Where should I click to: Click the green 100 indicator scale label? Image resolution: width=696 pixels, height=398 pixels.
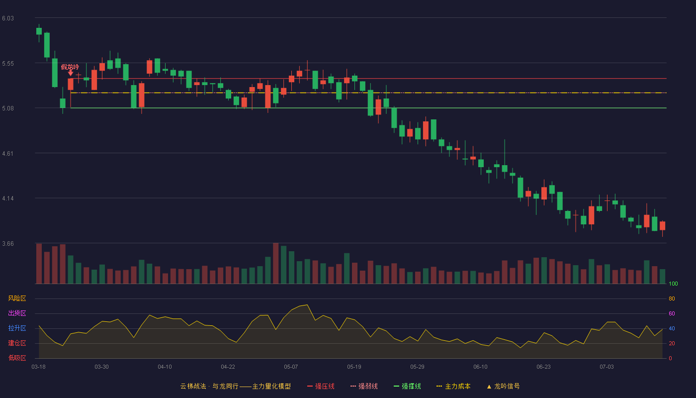pyautogui.click(x=673, y=284)
